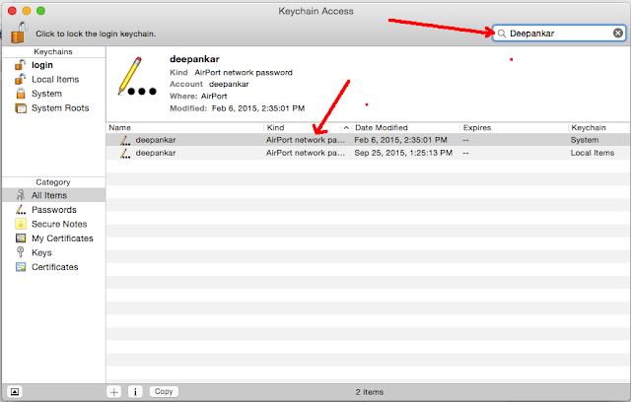631x402 pixels.
Task: Click the Passwords pencil icon
Action: pyautogui.click(x=21, y=210)
